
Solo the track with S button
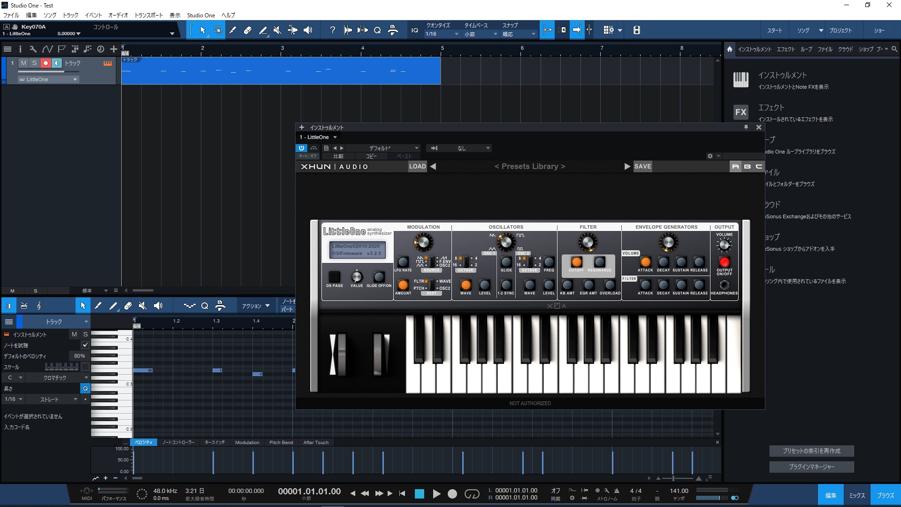pos(34,63)
